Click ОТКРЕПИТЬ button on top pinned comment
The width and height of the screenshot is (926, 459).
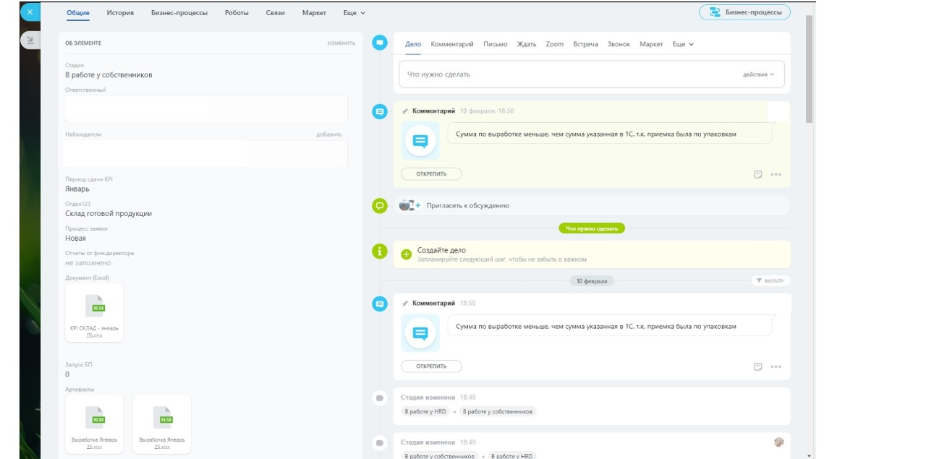point(431,174)
